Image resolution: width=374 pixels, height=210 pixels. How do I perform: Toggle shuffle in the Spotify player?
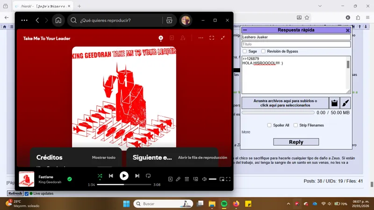click(x=100, y=176)
